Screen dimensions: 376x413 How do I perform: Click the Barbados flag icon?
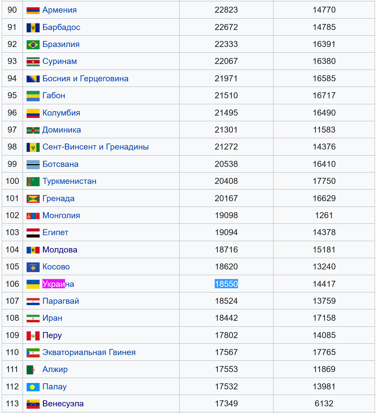[x=33, y=28]
